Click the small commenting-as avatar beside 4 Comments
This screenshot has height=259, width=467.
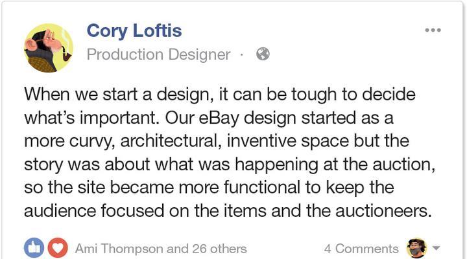coord(417,248)
